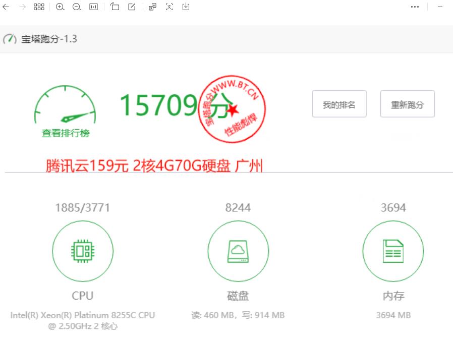This screenshot has width=453, height=342.
Task: Click the 宝塔跑分-1.3 title text
Action: click(x=49, y=39)
